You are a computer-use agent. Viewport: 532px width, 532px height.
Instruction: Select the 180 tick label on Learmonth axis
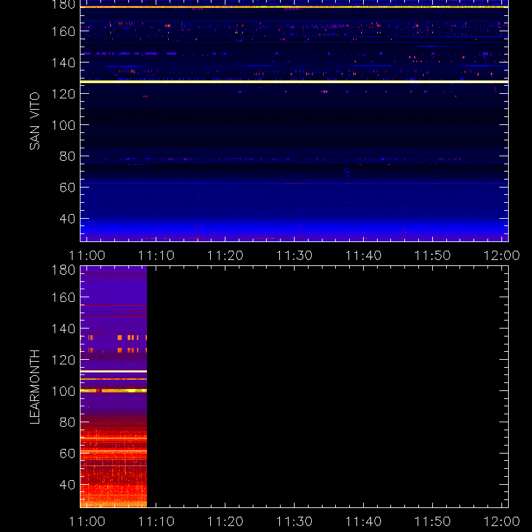pos(63,270)
